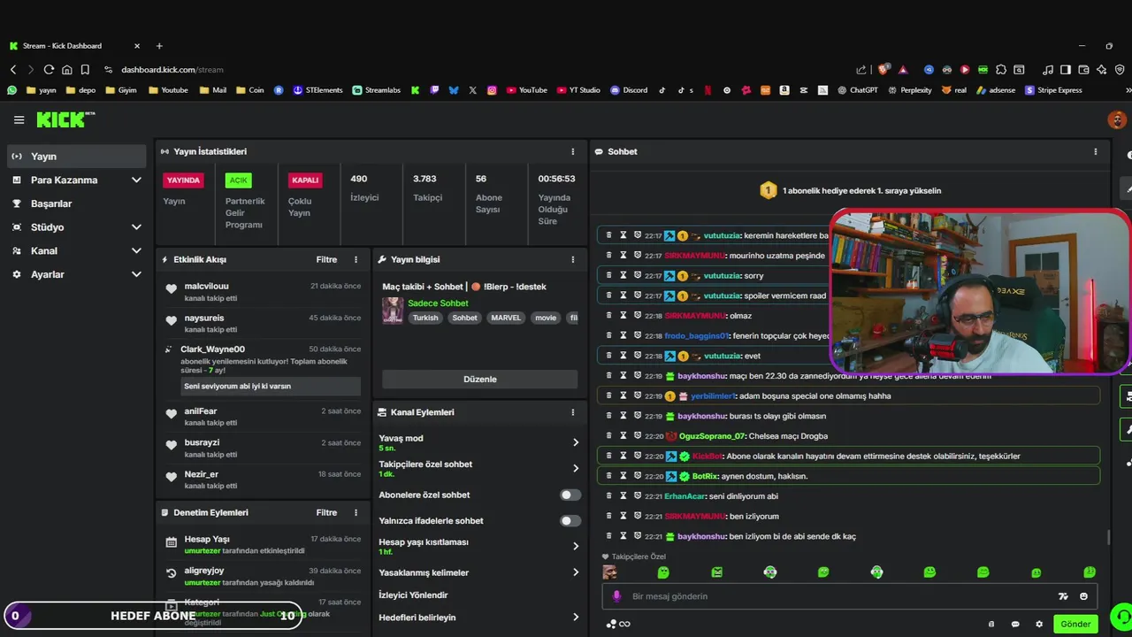Select the Turkish tag
Viewport: 1132px width, 637px height.
click(425, 318)
